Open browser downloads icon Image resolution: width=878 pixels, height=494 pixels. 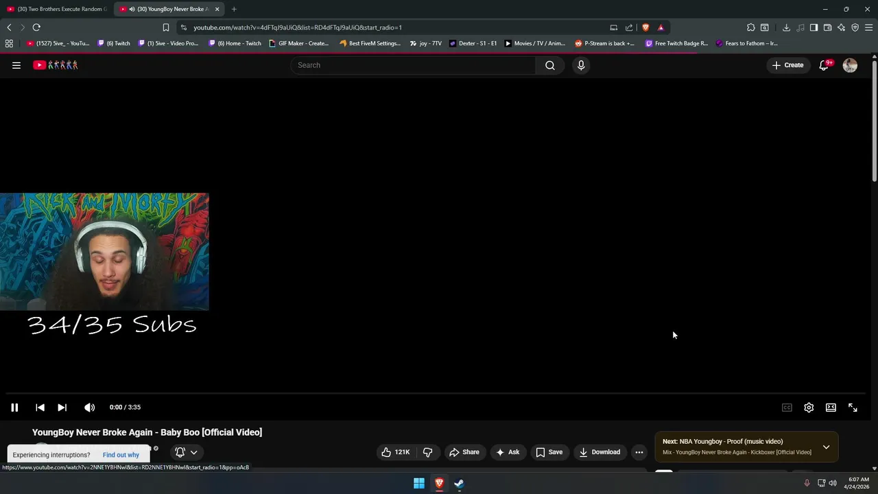point(786,27)
